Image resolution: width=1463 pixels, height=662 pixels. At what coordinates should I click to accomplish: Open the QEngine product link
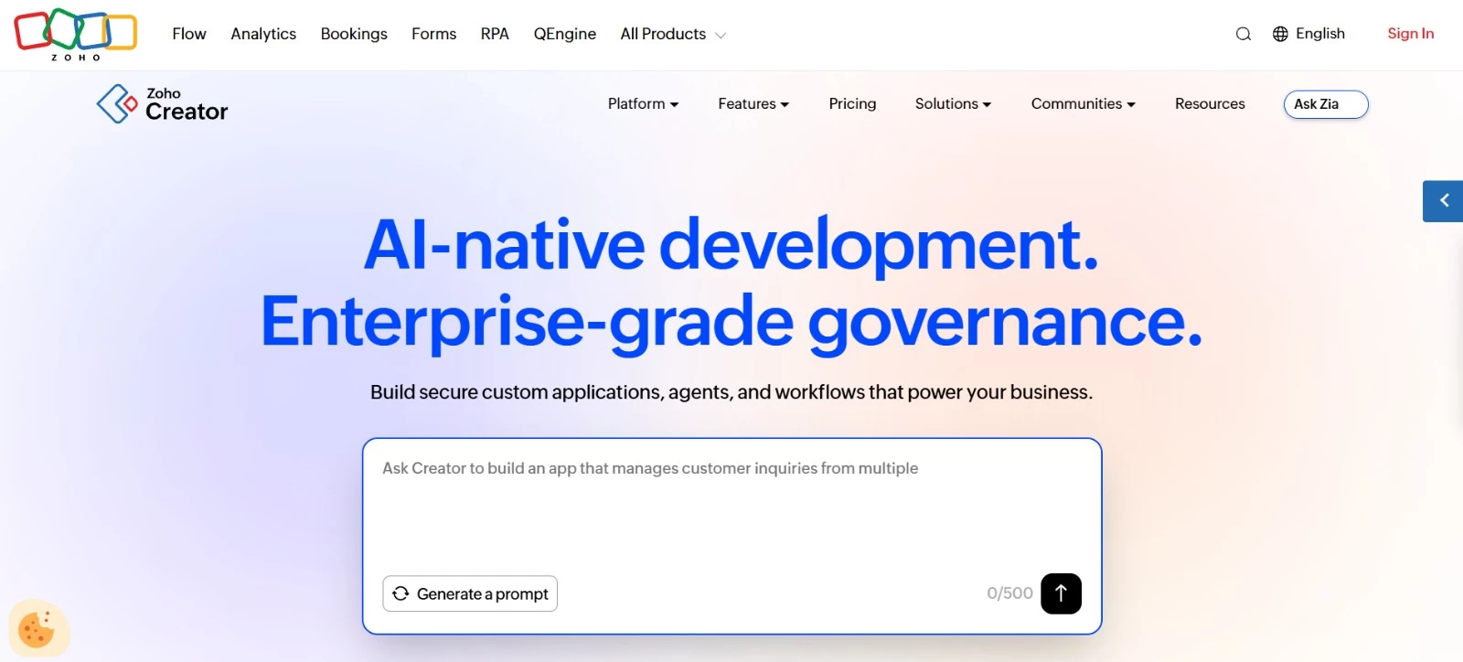tap(565, 34)
